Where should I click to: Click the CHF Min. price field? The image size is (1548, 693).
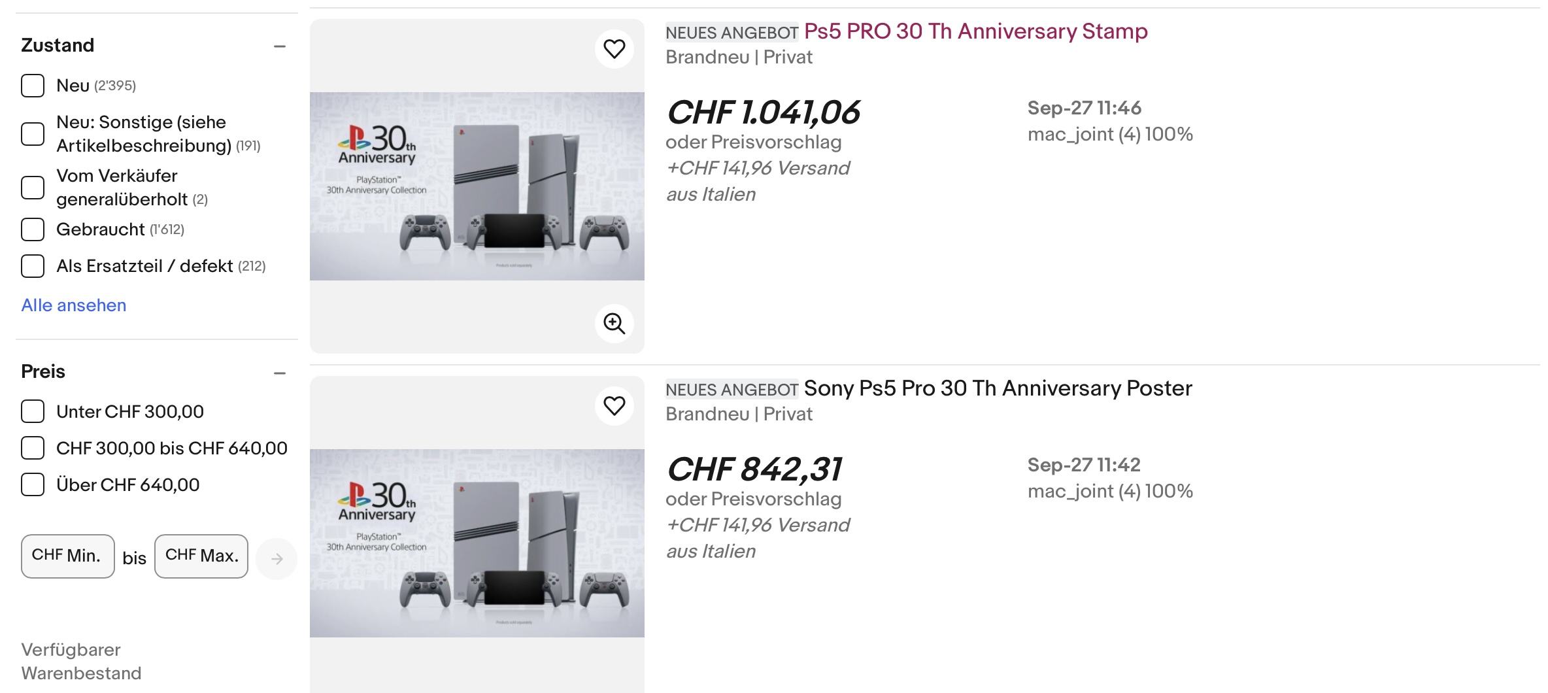click(68, 556)
